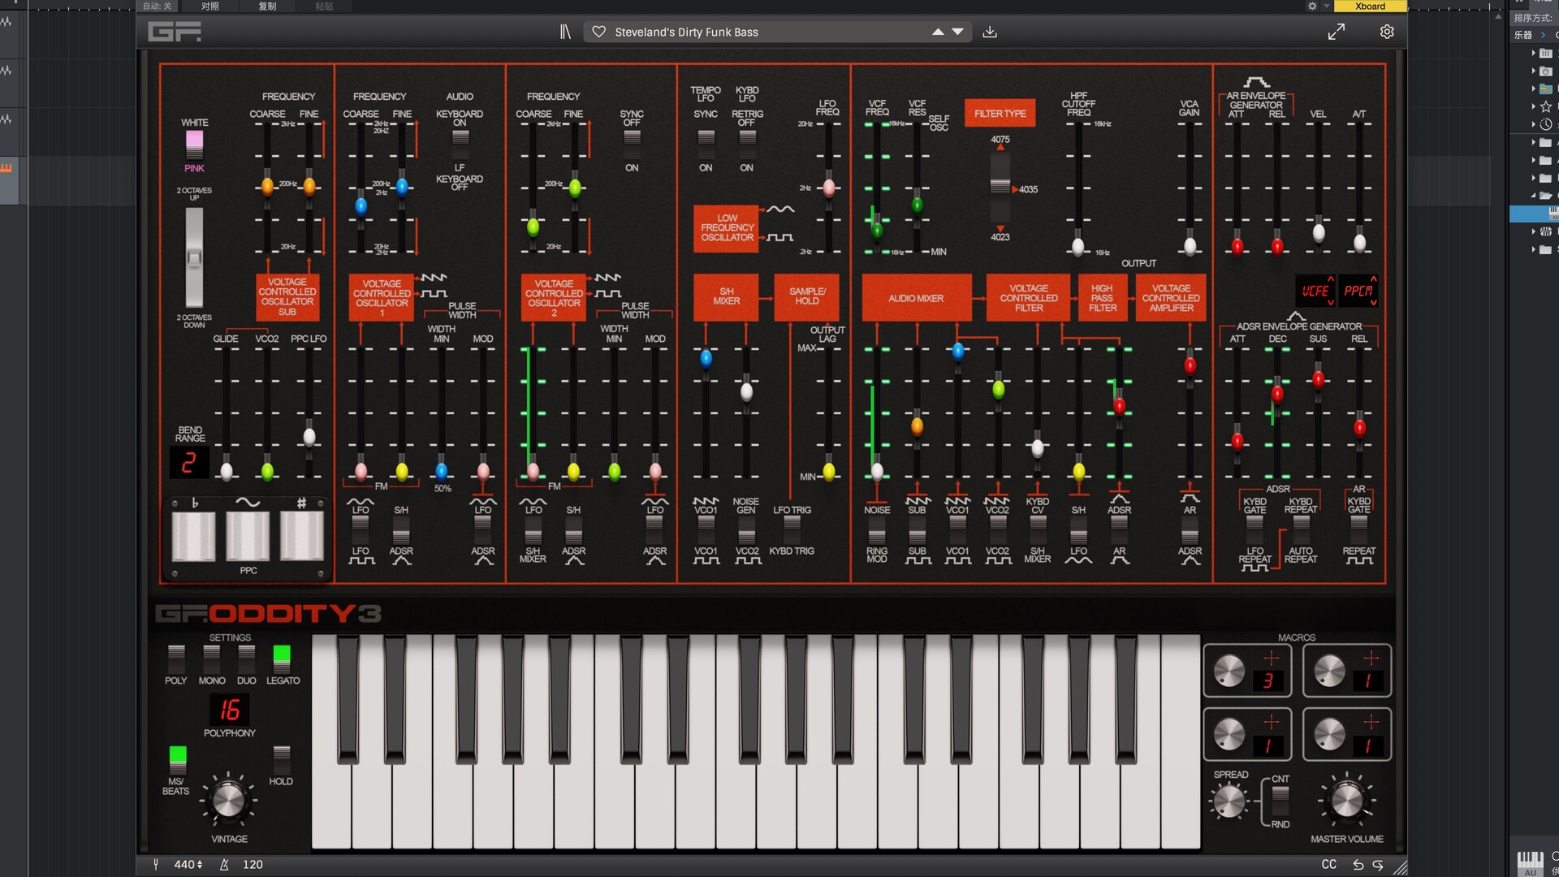1559x877 pixels.
Task: Click the pitch bend sharp pad
Action: click(302, 536)
